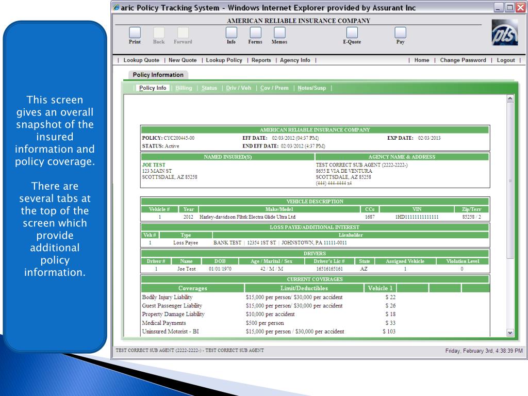Open the Lookup Policy menu item

coord(224,60)
